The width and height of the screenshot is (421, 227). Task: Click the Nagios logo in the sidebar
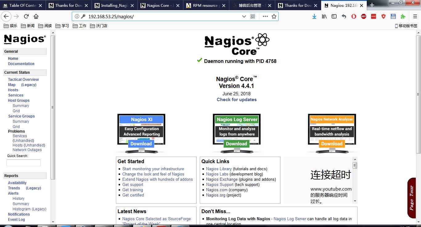[x=25, y=39]
